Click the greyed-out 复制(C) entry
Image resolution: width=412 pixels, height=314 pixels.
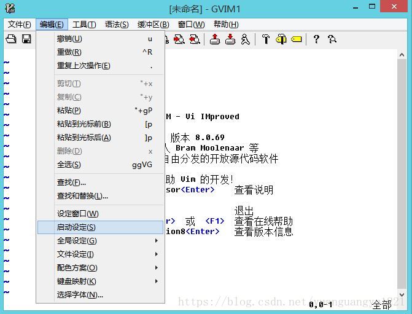[100, 97]
